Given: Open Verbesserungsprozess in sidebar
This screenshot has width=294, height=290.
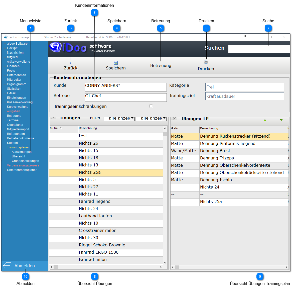Looking at the screenshot, I should 23,165.
